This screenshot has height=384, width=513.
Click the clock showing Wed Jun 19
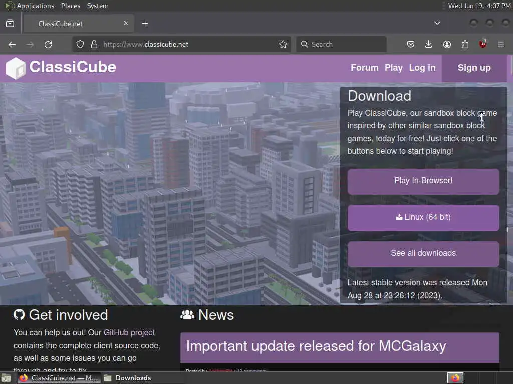(x=479, y=6)
